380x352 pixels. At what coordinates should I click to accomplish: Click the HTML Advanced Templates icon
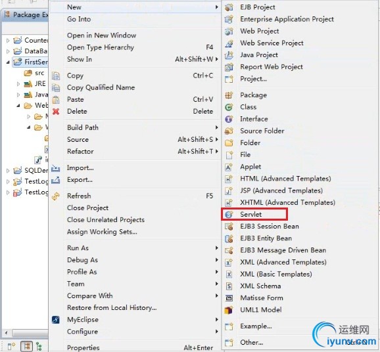click(x=229, y=179)
